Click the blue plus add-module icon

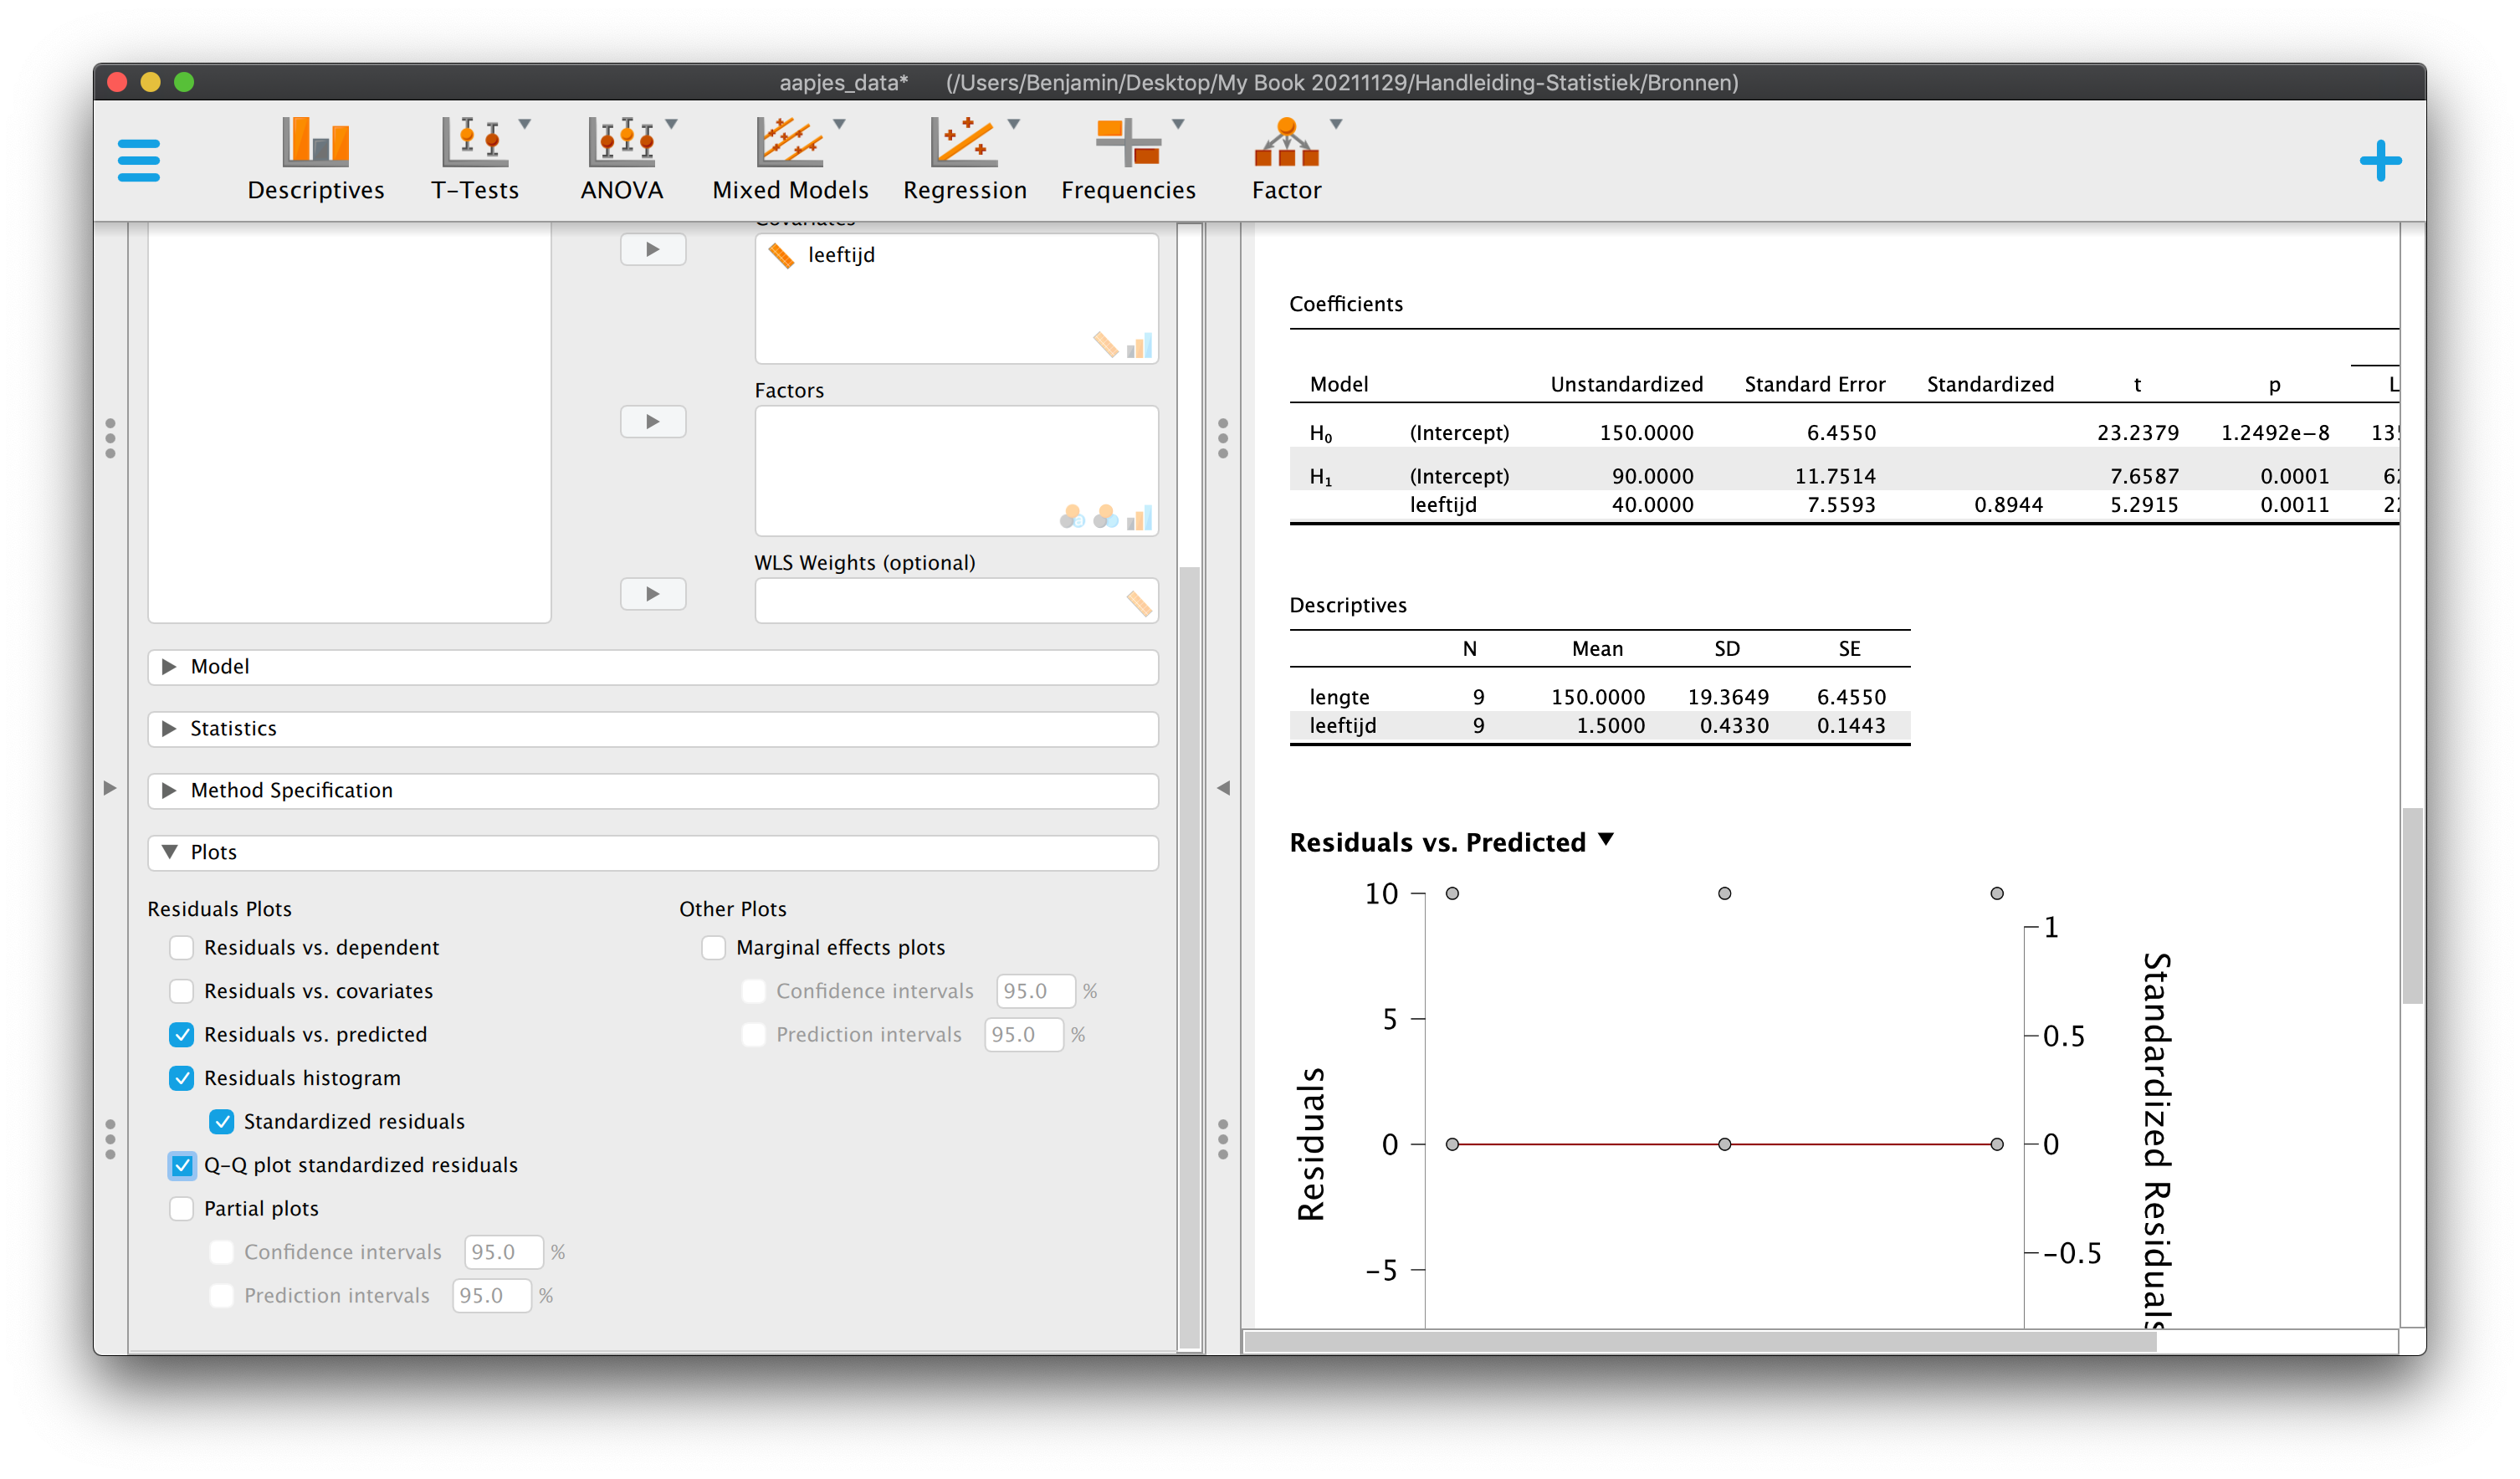(2380, 161)
